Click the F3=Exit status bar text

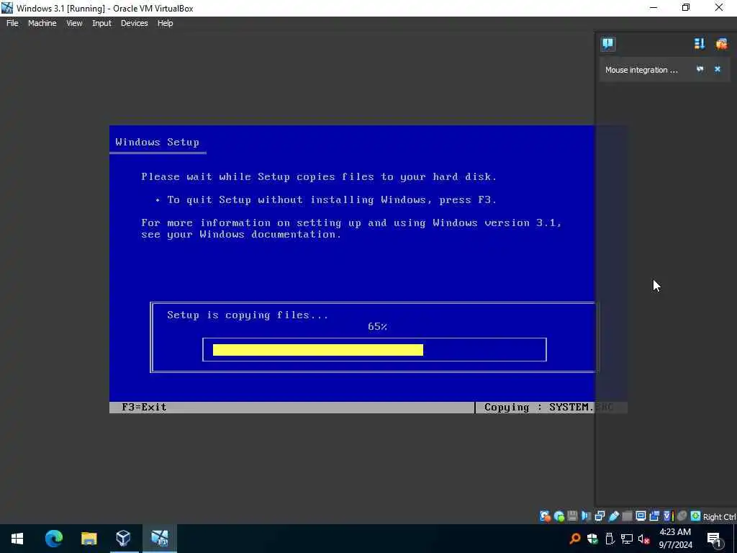144,408
